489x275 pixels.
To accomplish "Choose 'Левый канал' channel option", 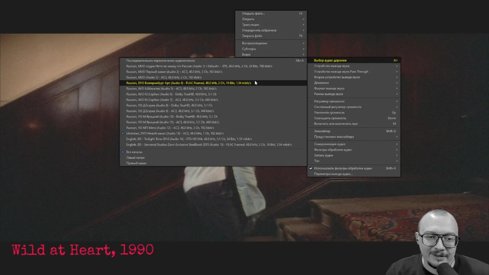I will 213,158.
